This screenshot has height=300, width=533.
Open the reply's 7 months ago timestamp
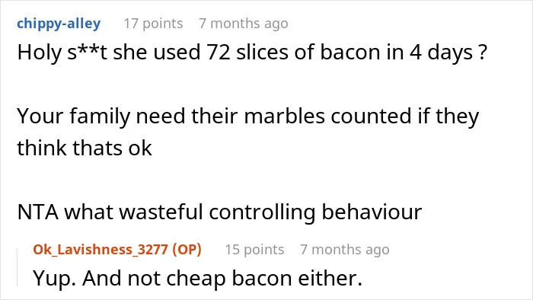(x=345, y=250)
